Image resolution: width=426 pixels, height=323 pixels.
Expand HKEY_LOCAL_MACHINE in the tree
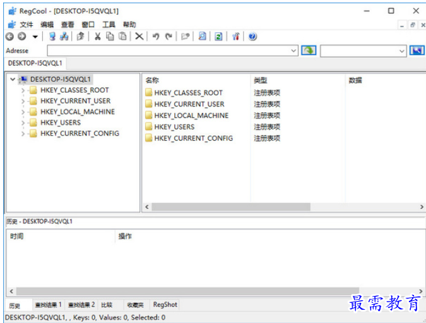23,112
